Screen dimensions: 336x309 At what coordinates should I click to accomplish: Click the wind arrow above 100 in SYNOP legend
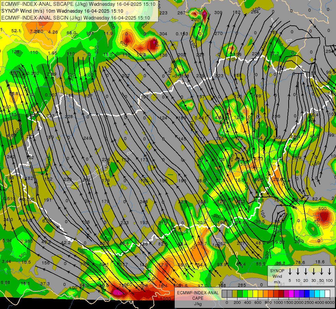coord(329,272)
